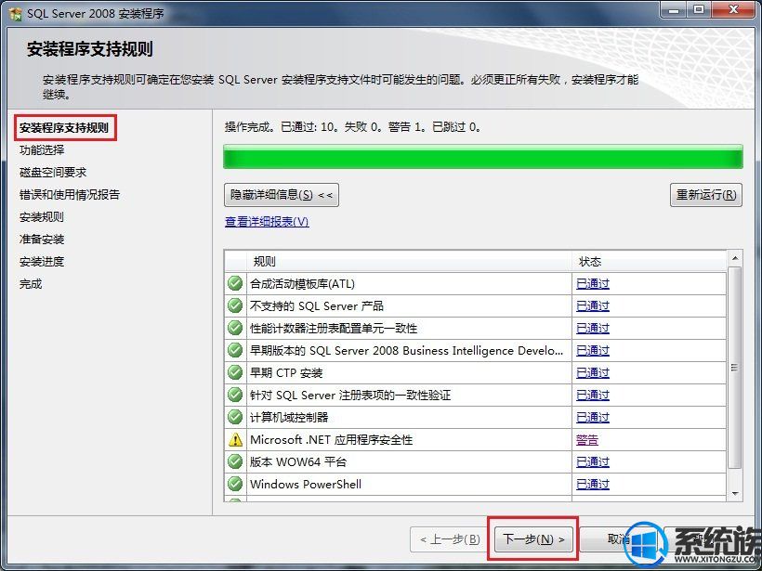Click rule text 计算机域控制器
Viewport: 762px width, 571px height.
point(289,418)
